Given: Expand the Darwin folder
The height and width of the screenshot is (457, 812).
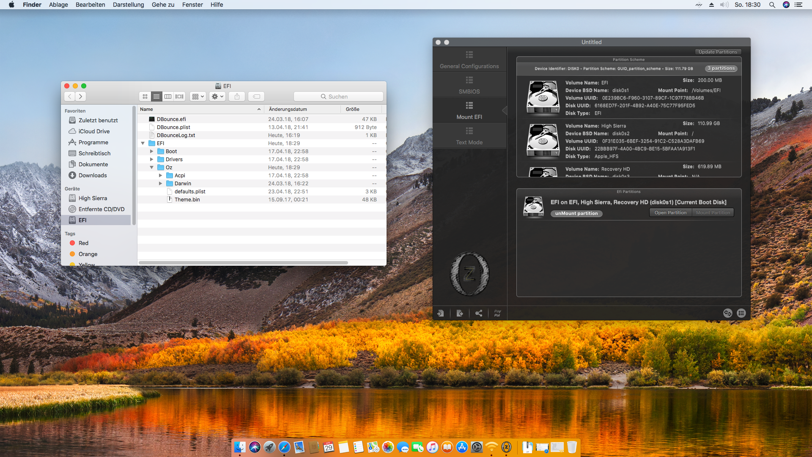Looking at the screenshot, I should point(160,184).
